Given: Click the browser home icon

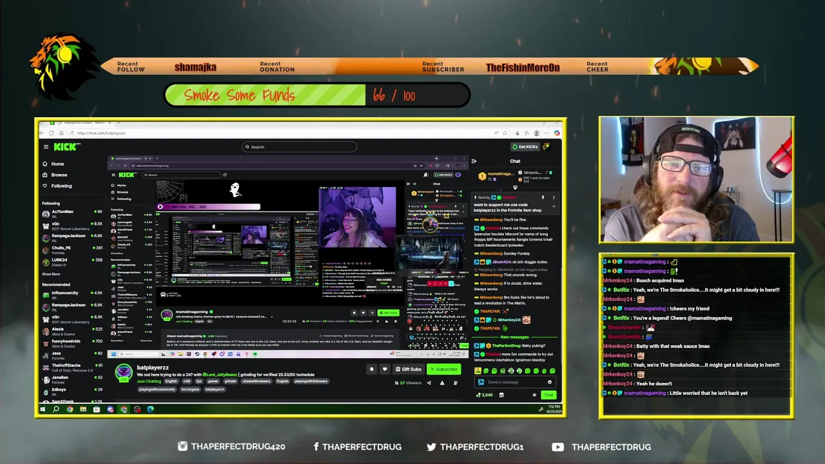Looking at the screenshot, I should click(60, 133).
